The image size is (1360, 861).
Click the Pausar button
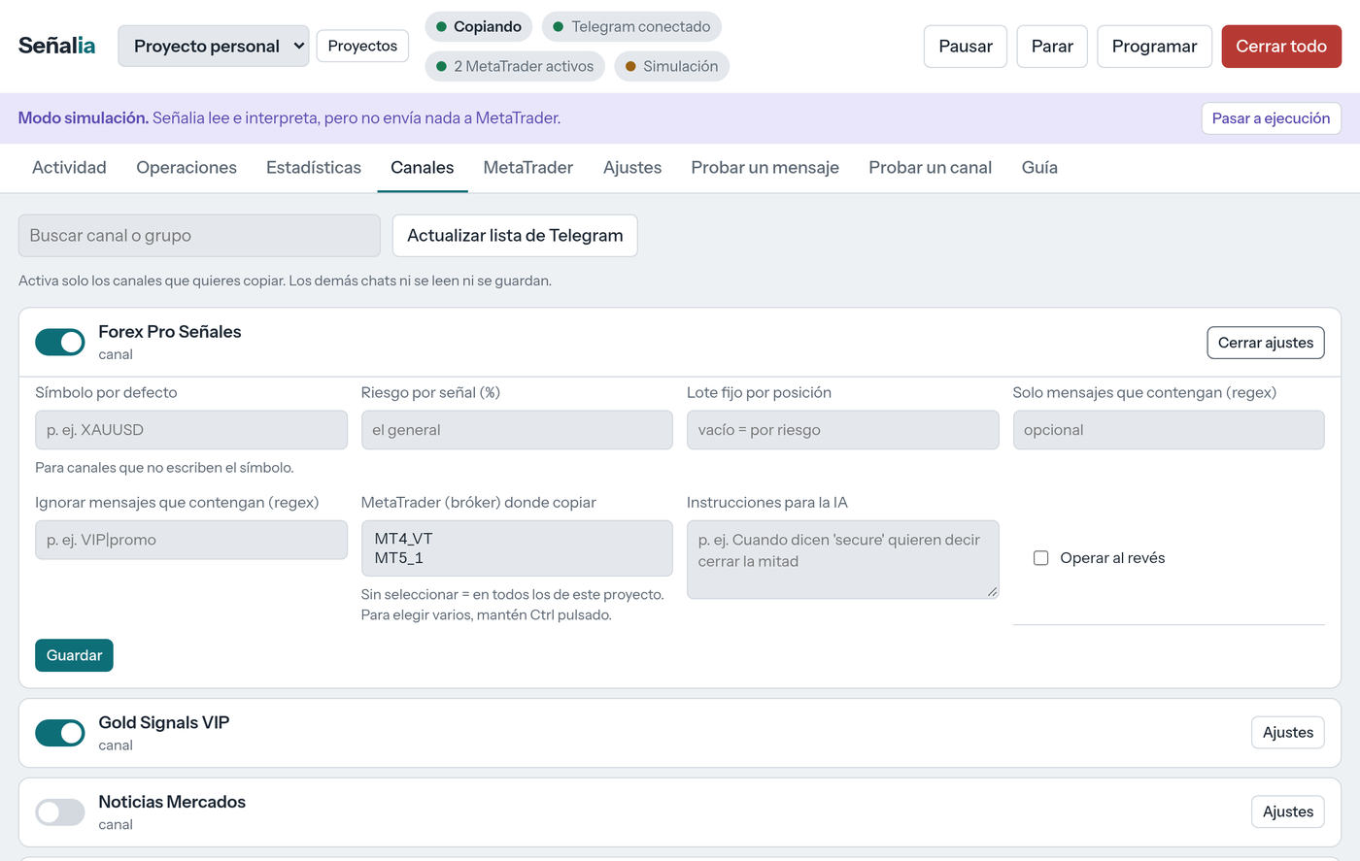(x=966, y=46)
